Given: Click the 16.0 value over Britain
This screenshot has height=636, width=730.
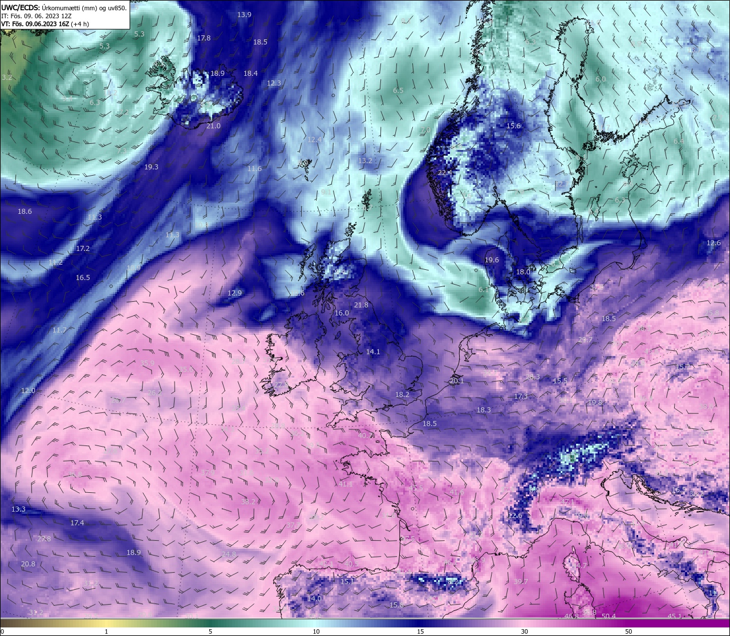Looking at the screenshot, I should coord(342,313).
